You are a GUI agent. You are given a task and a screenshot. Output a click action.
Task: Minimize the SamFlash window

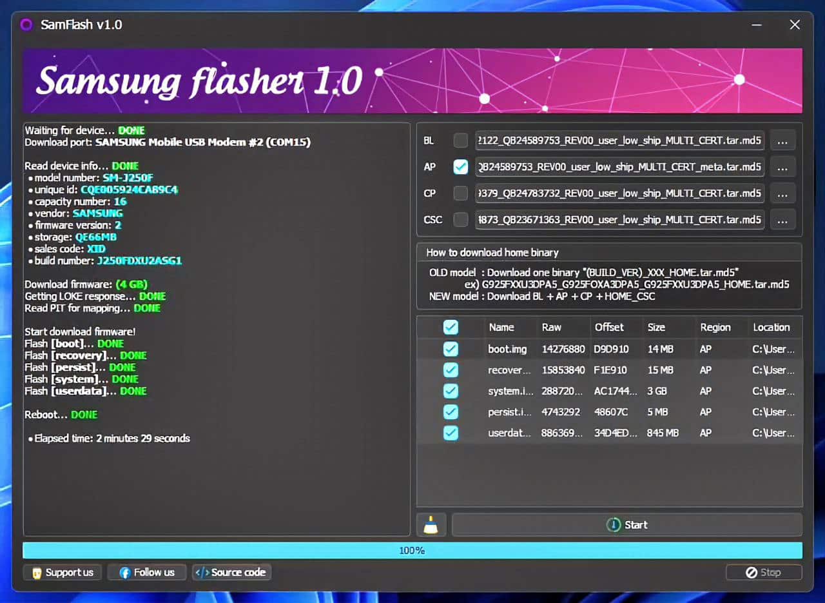tap(757, 25)
